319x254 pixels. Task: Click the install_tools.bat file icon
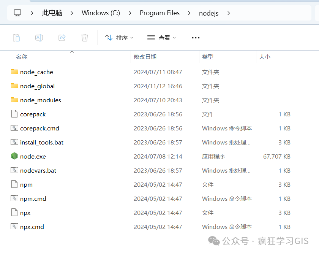click(14, 142)
